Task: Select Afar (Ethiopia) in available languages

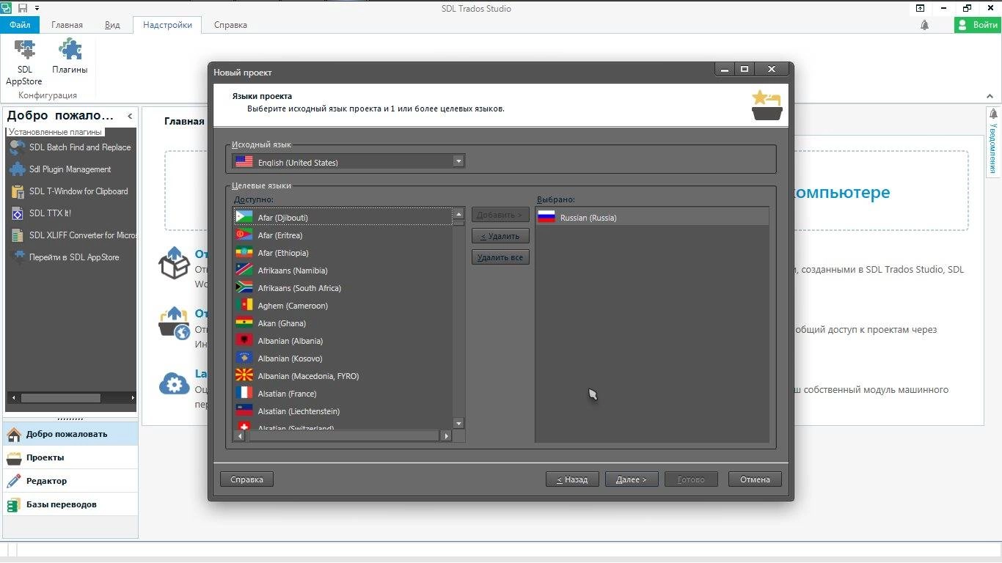Action: [x=343, y=253]
